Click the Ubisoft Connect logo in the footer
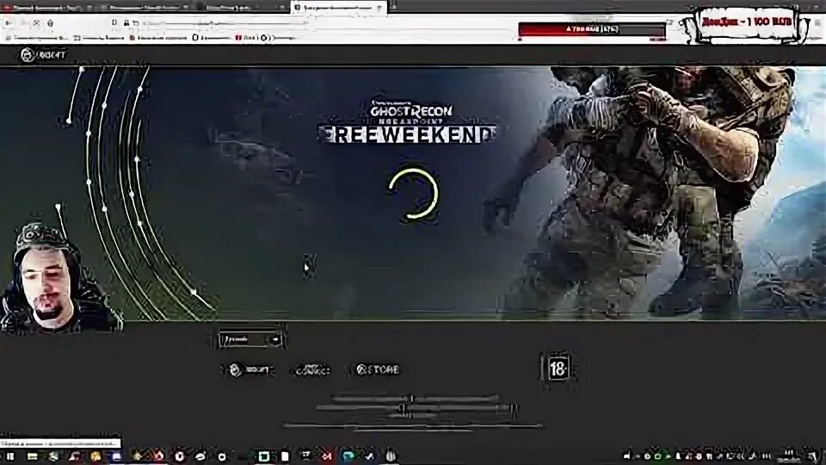Screen dimensions: 826x465 [x=311, y=370]
